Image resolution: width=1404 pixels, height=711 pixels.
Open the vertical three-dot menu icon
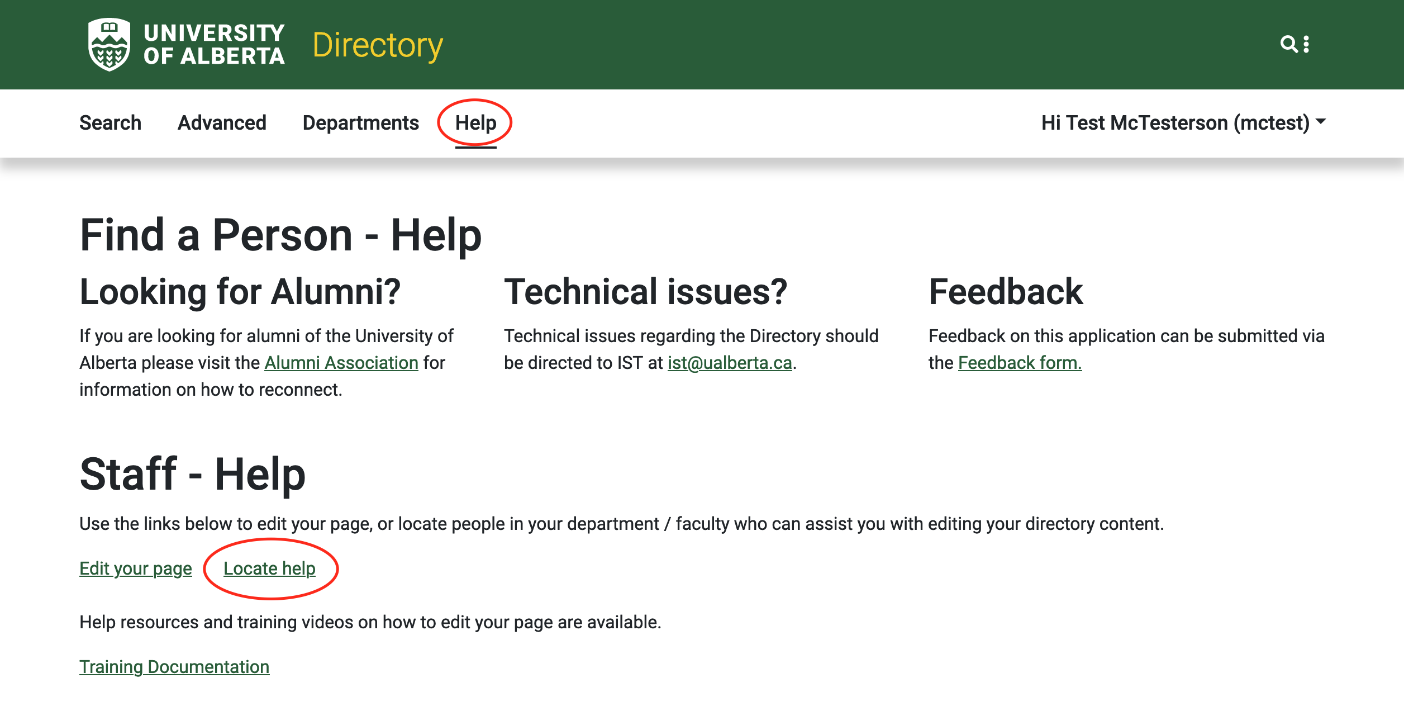pyautogui.click(x=1306, y=44)
